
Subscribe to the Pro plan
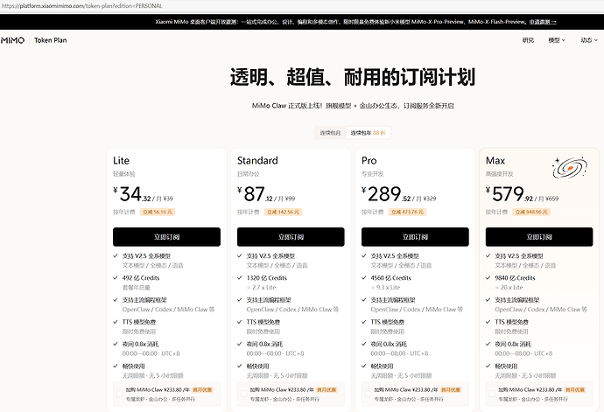(415, 237)
